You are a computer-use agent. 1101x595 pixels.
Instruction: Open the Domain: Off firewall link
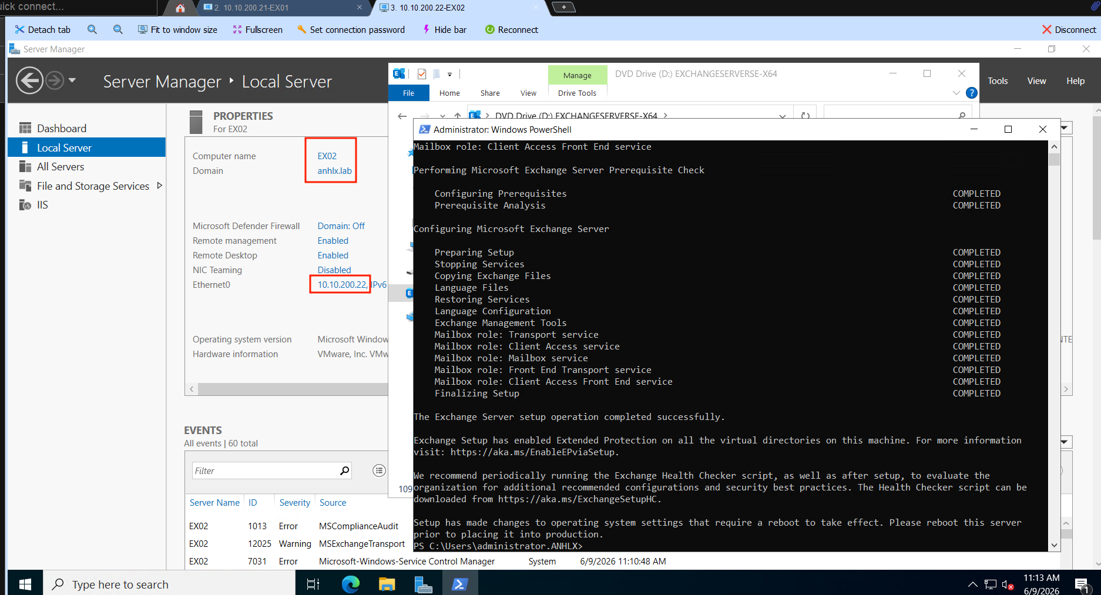341,226
